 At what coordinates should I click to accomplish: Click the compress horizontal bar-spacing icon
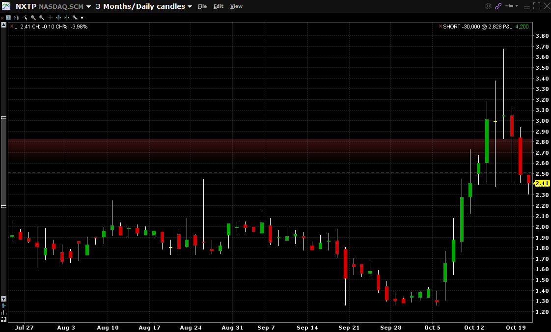point(67,18)
